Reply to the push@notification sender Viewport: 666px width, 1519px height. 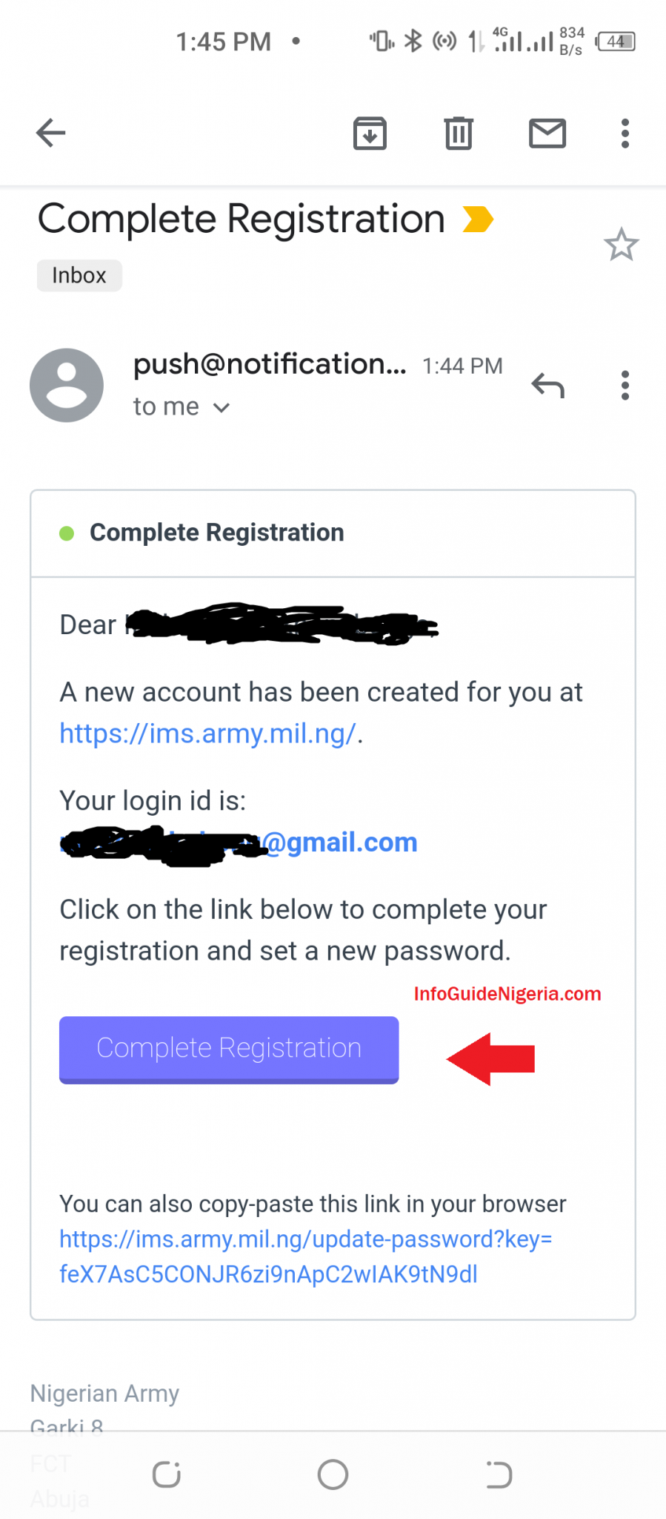[x=548, y=385]
